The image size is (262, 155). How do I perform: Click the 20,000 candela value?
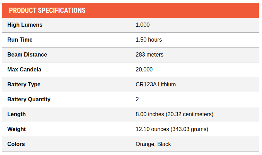[144, 69]
